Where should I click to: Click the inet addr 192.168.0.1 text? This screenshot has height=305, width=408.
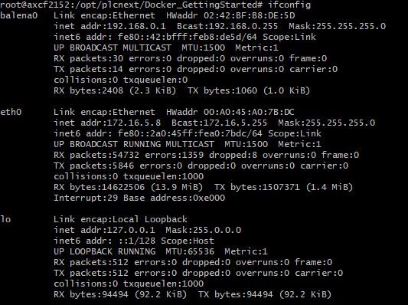109,26
